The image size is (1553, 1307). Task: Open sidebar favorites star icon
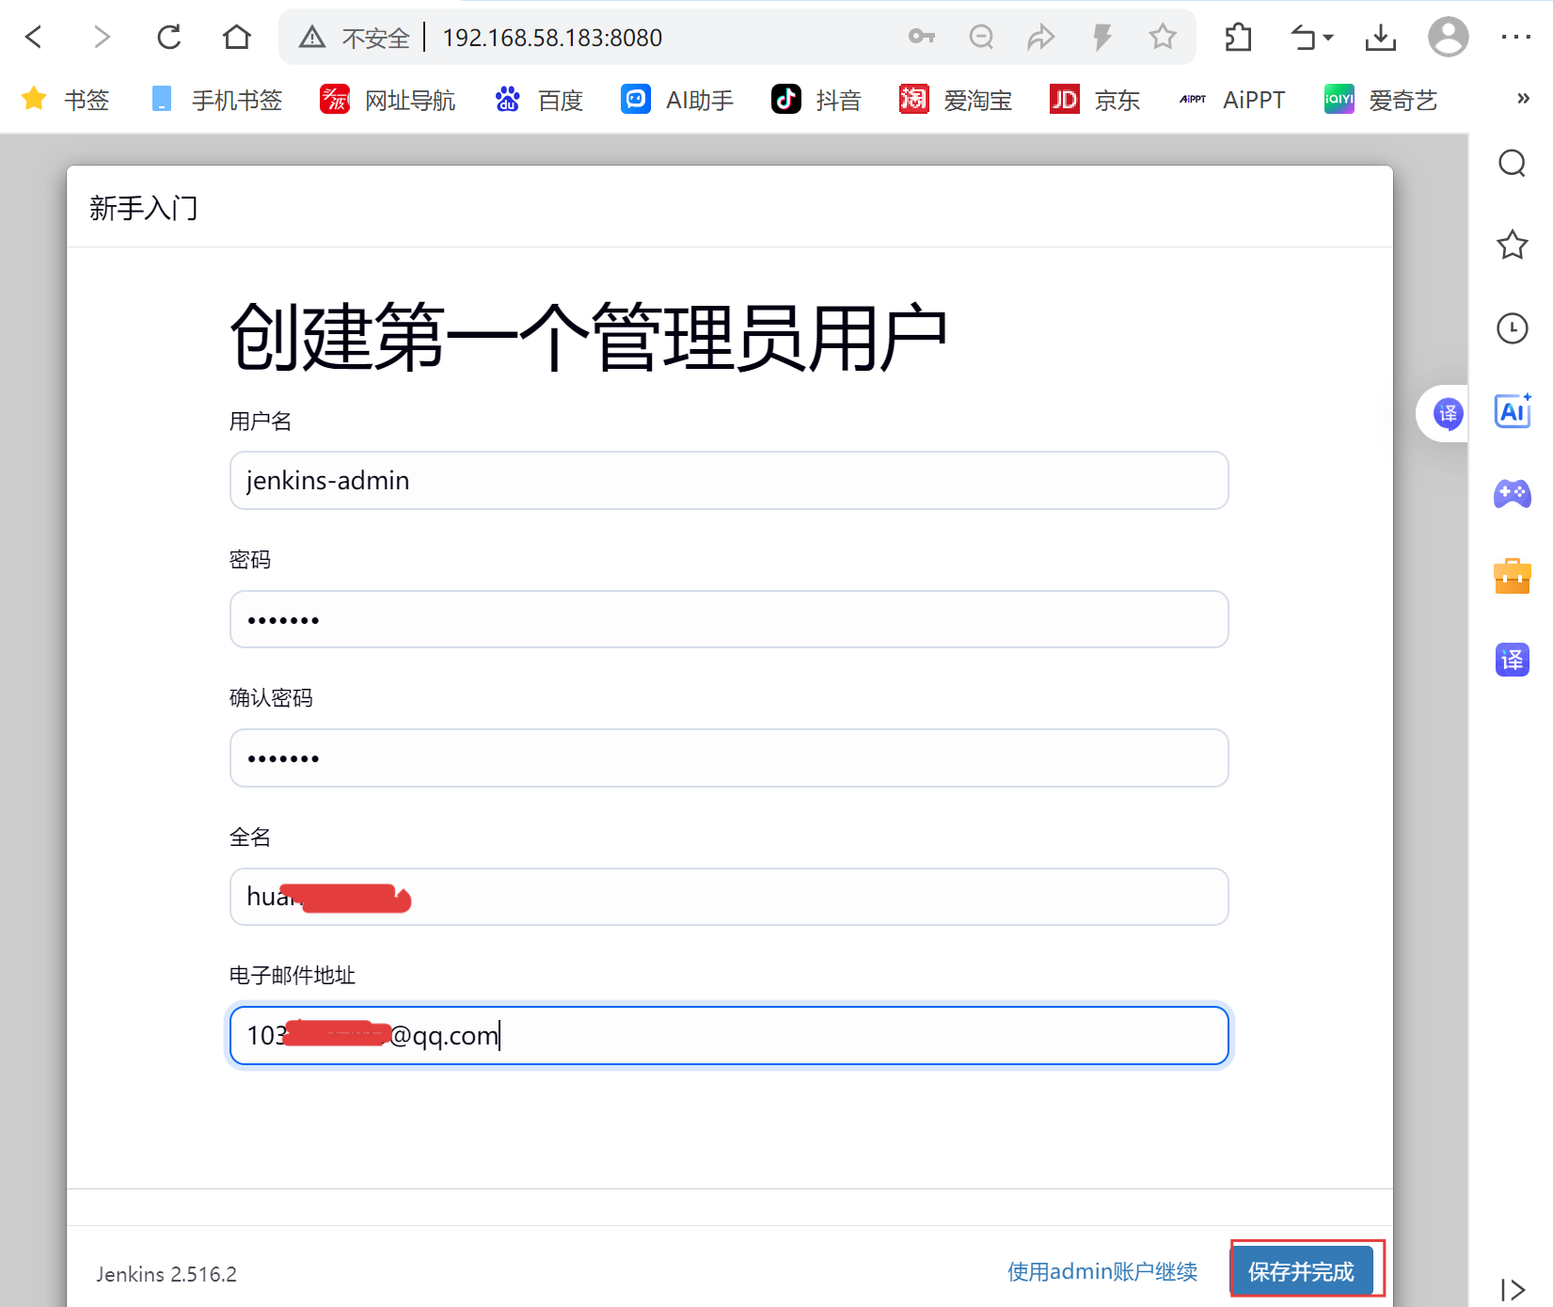[x=1513, y=246]
